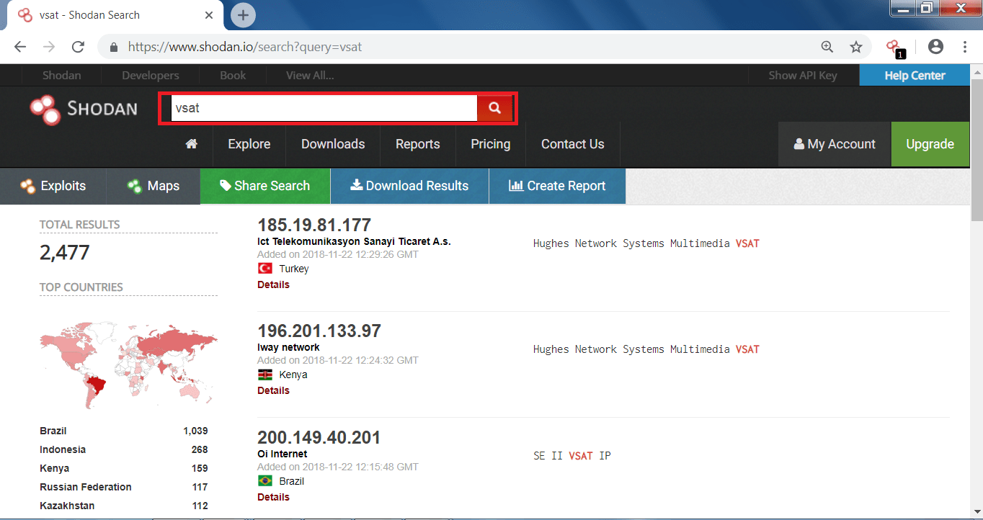Filter results by Russian Federation
This screenshot has height=520, width=983.
click(86, 487)
